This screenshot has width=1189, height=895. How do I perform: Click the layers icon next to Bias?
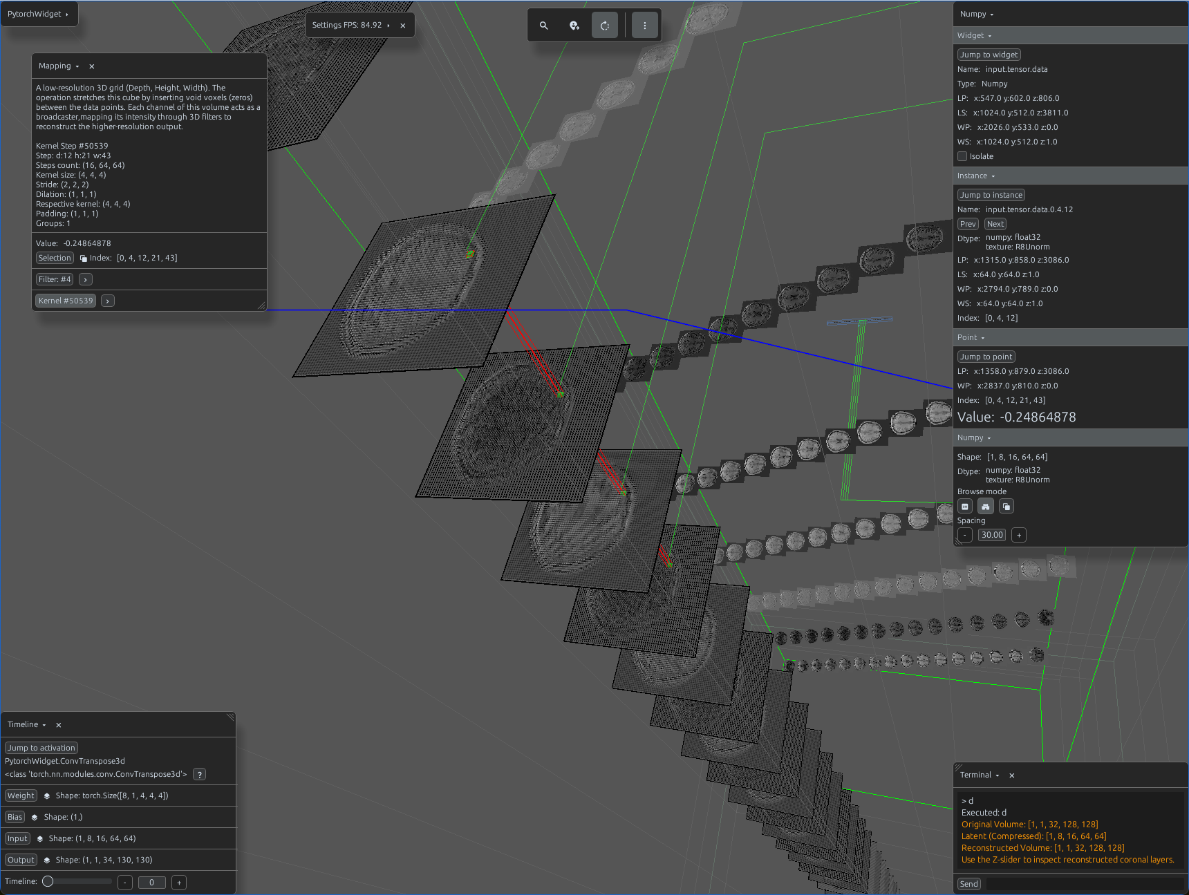click(35, 818)
